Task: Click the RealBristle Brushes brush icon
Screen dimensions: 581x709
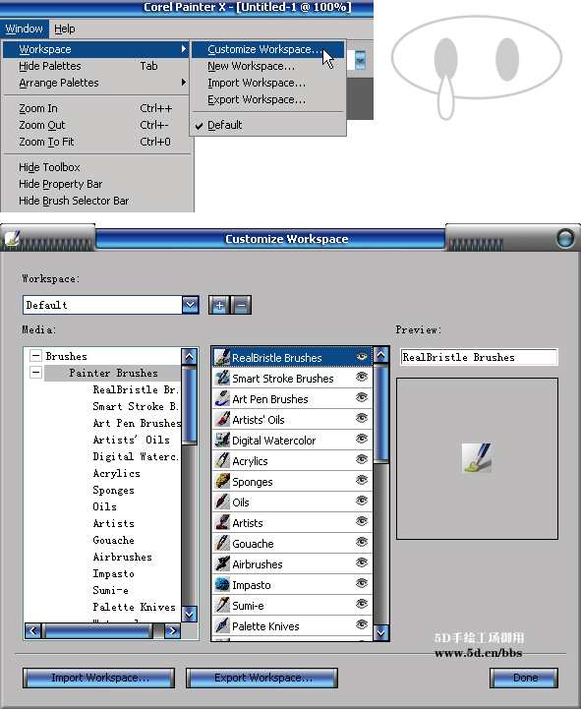Action: click(222, 357)
